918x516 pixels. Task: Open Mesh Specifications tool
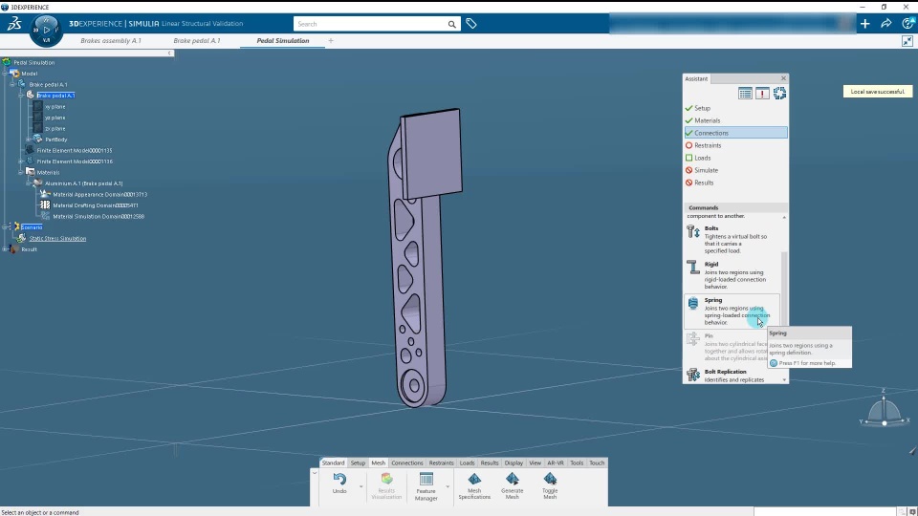point(474,486)
